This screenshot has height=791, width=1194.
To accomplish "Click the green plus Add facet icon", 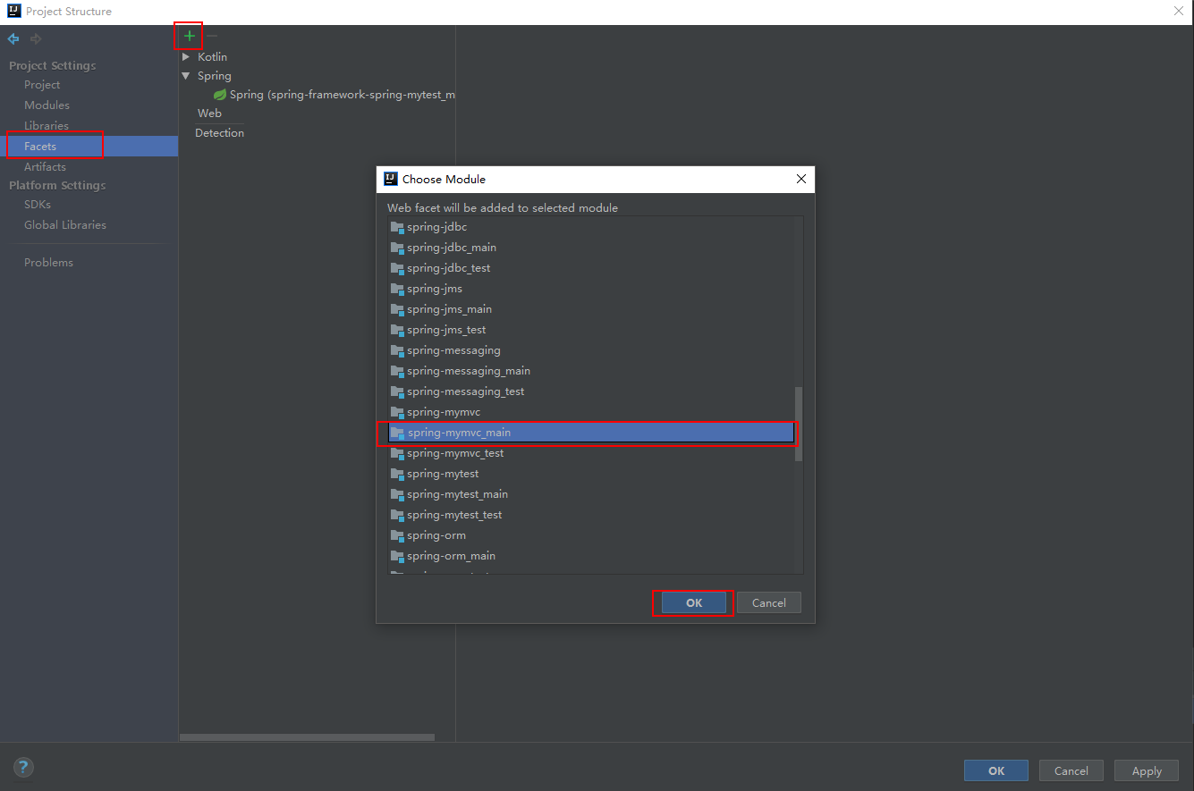I will [190, 36].
